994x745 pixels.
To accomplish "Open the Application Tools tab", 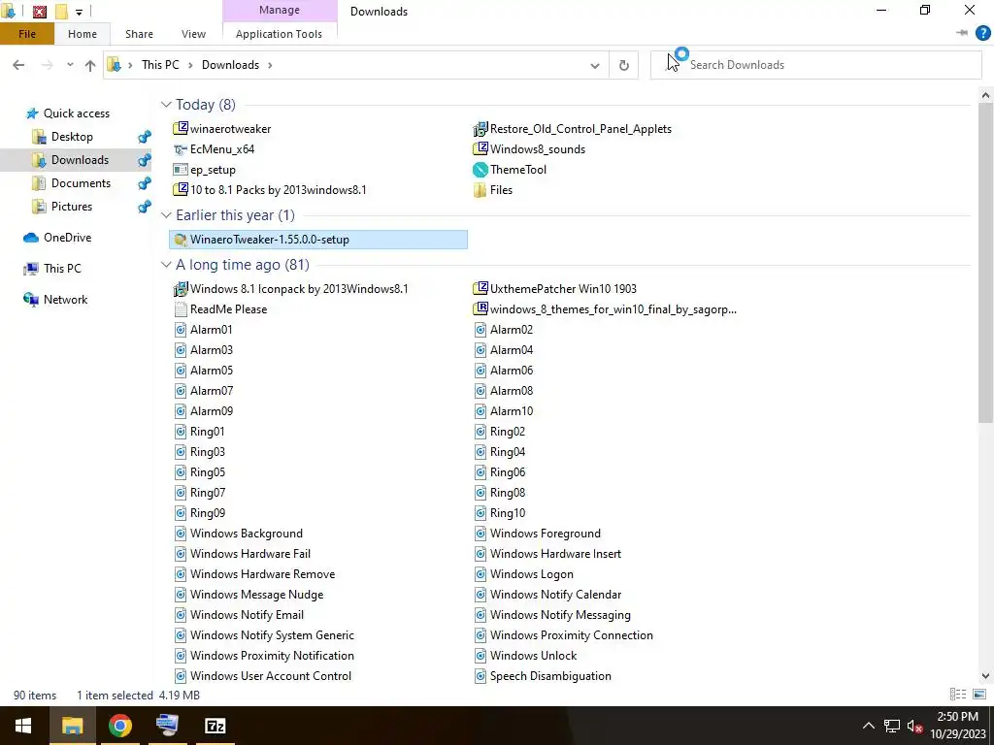I will tap(279, 34).
